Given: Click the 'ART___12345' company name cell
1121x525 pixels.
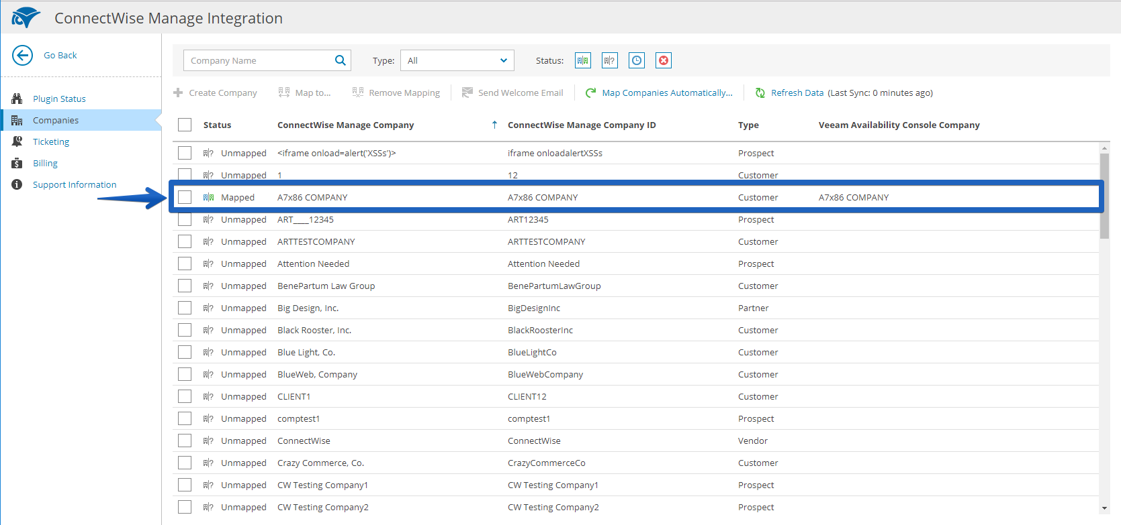Looking at the screenshot, I should pos(306,219).
